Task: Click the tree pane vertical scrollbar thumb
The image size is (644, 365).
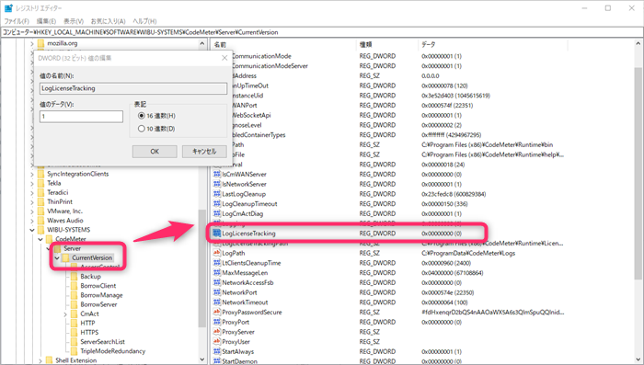Action: coord(202,268)
